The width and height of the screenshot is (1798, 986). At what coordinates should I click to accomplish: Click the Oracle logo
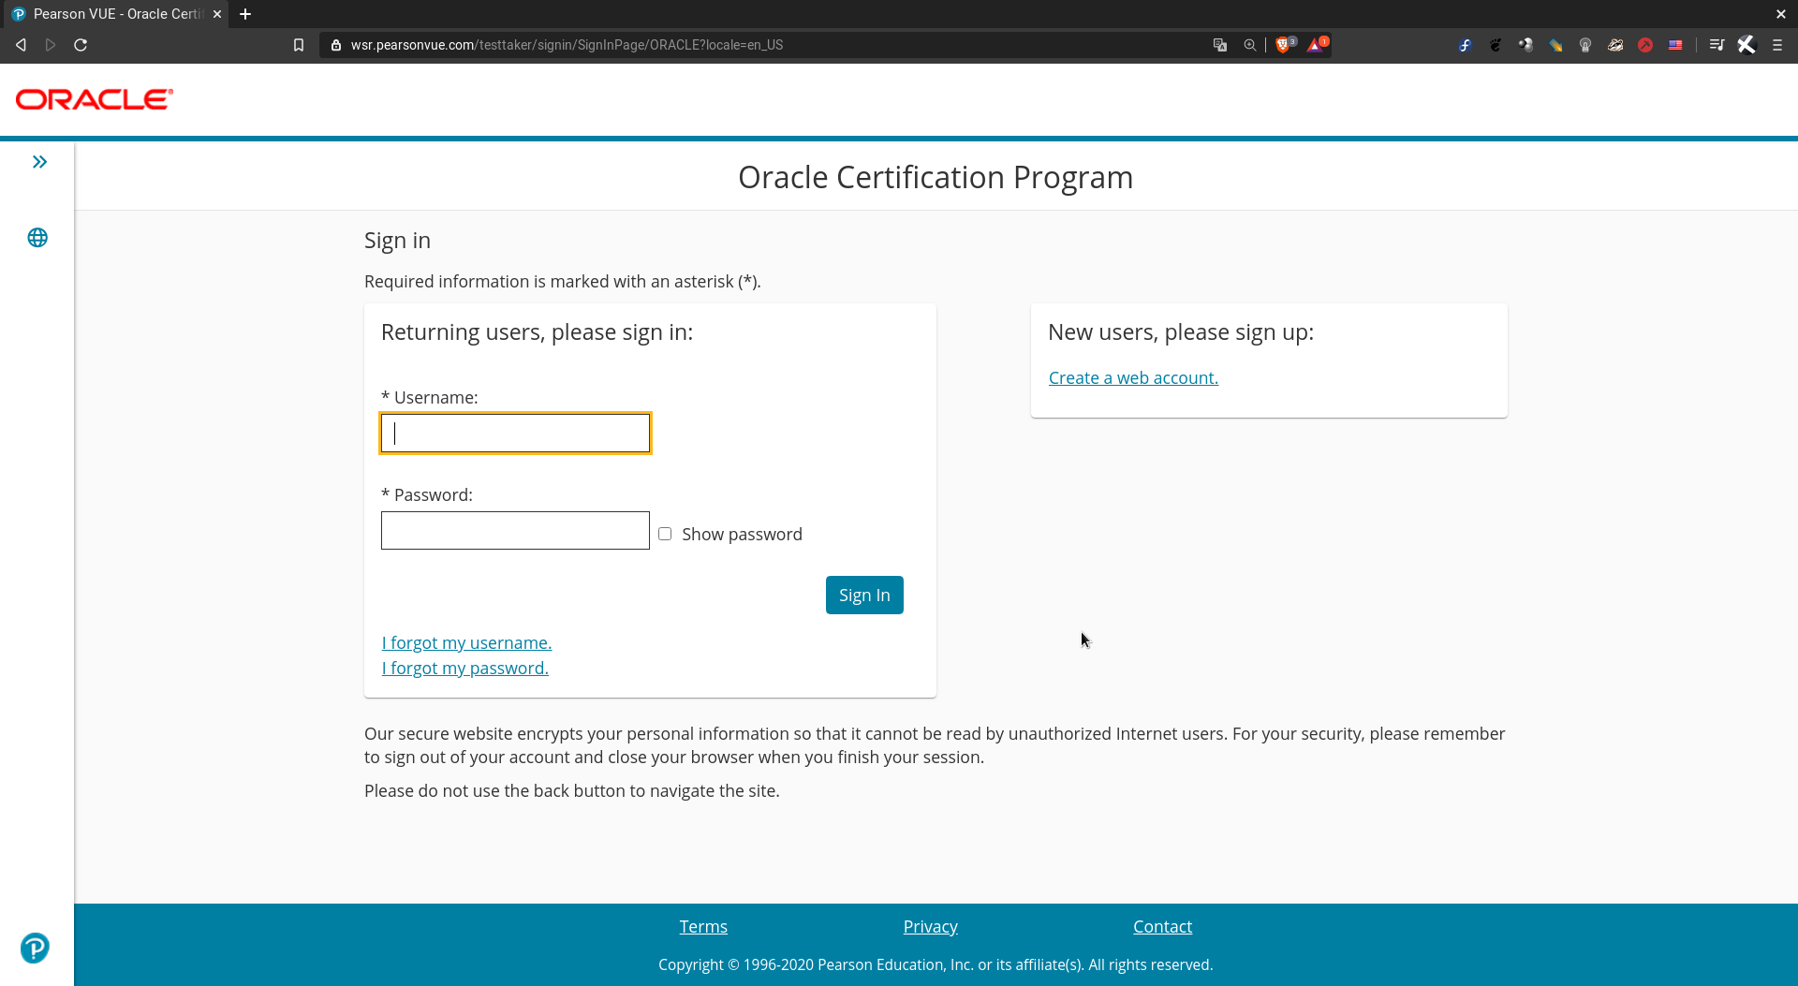click(x=95, y=99)
